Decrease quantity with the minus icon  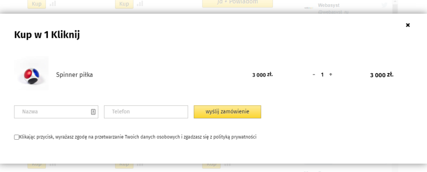click(x=314, y=74)
